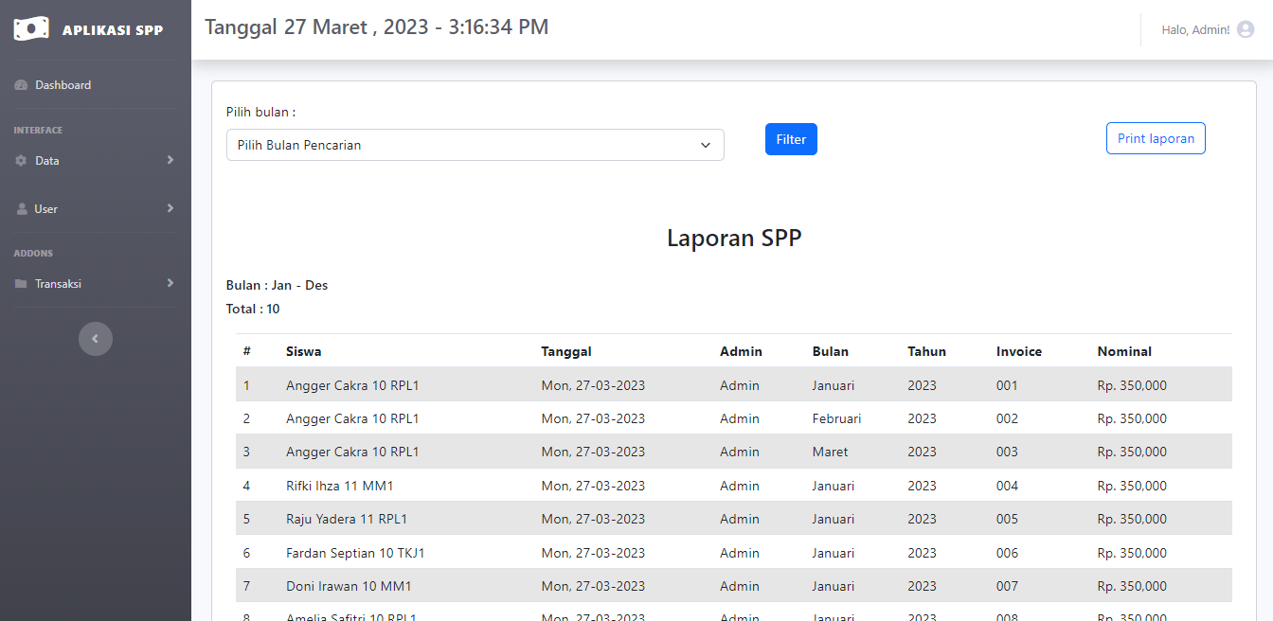The image size is (1273, 621).
Task: Expand the User menu chevron
Action: tap(170, 208)
